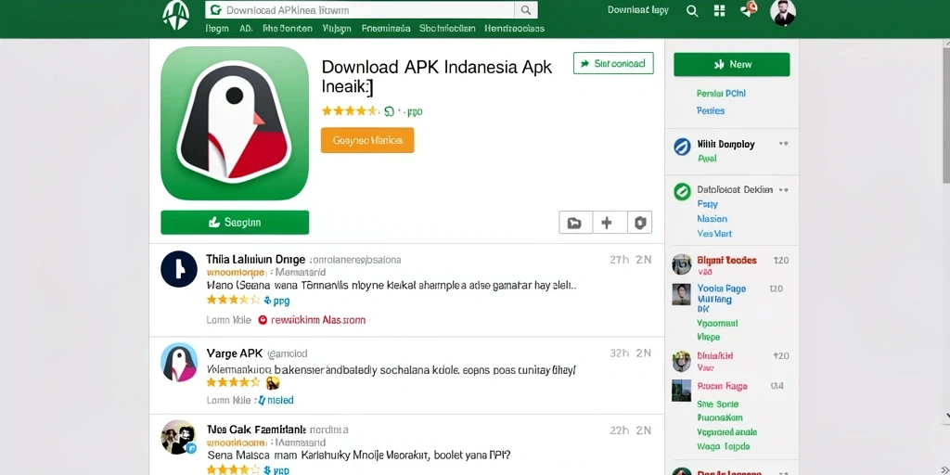Click the magnifier button beside the search box
The height and width of the screenshot is (475, 950).
tap(526, 9)
